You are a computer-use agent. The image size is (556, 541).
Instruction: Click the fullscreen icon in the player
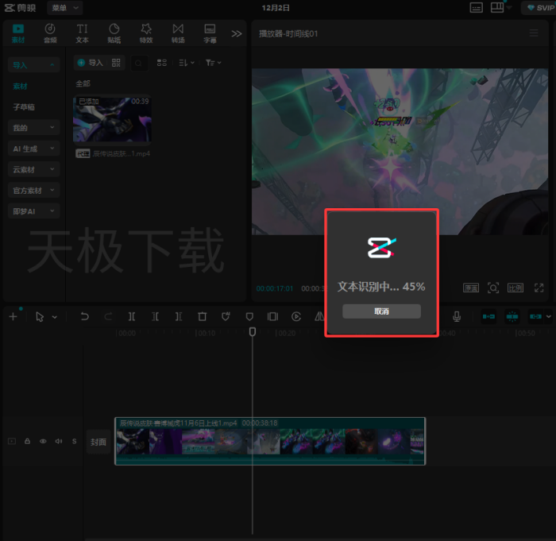(x=539, y=288)
